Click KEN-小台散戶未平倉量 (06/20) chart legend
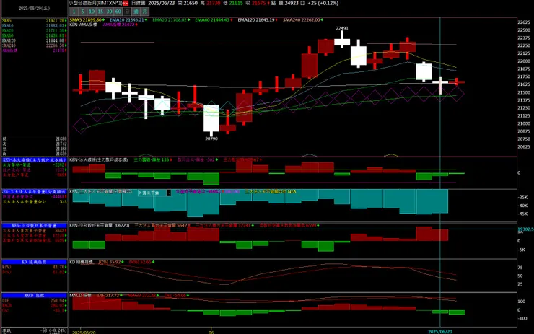 pos(100,225)
